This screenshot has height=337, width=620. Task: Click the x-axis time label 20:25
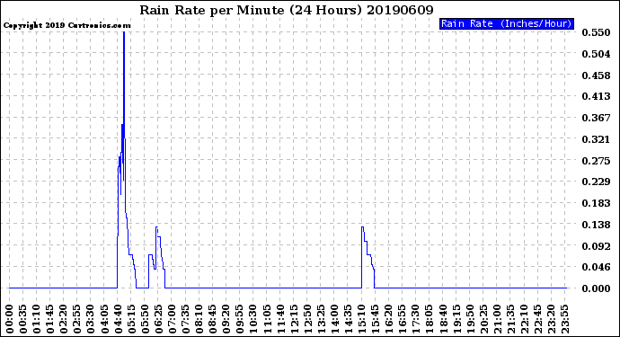click(x=483, y=319)
